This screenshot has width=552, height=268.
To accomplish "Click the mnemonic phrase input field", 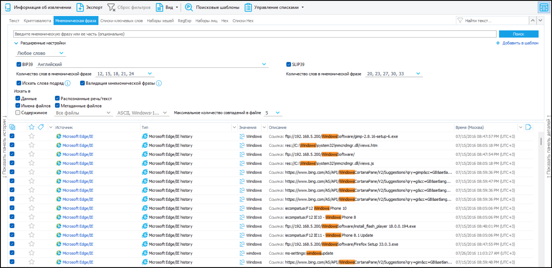I will (254, 34).
